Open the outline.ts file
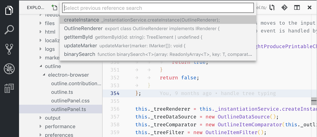The width and height of the screenshot is (317, 137). click(62, 92)
